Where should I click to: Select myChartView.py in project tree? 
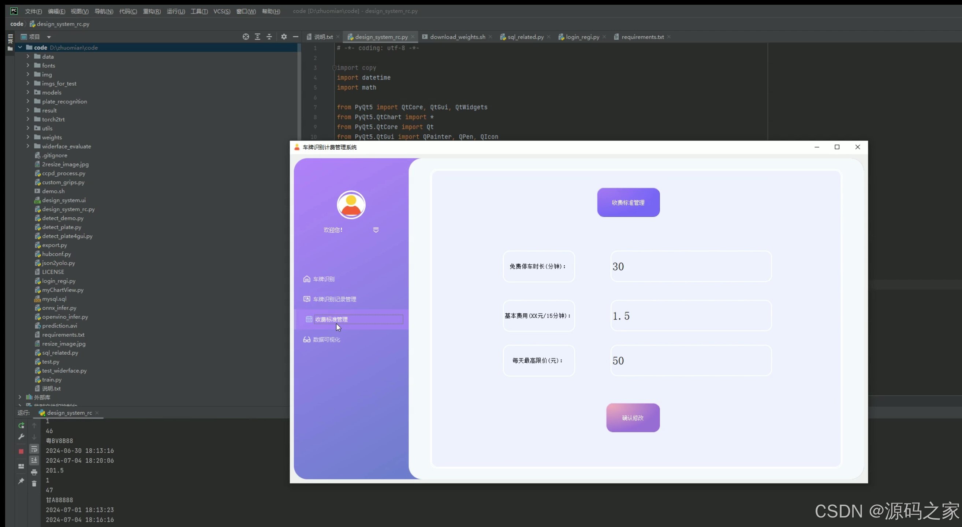point(62,289)
